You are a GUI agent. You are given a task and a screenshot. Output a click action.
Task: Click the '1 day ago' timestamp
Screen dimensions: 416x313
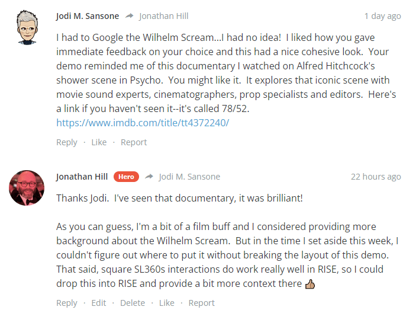pyautogui.click(x=383, y=16)
